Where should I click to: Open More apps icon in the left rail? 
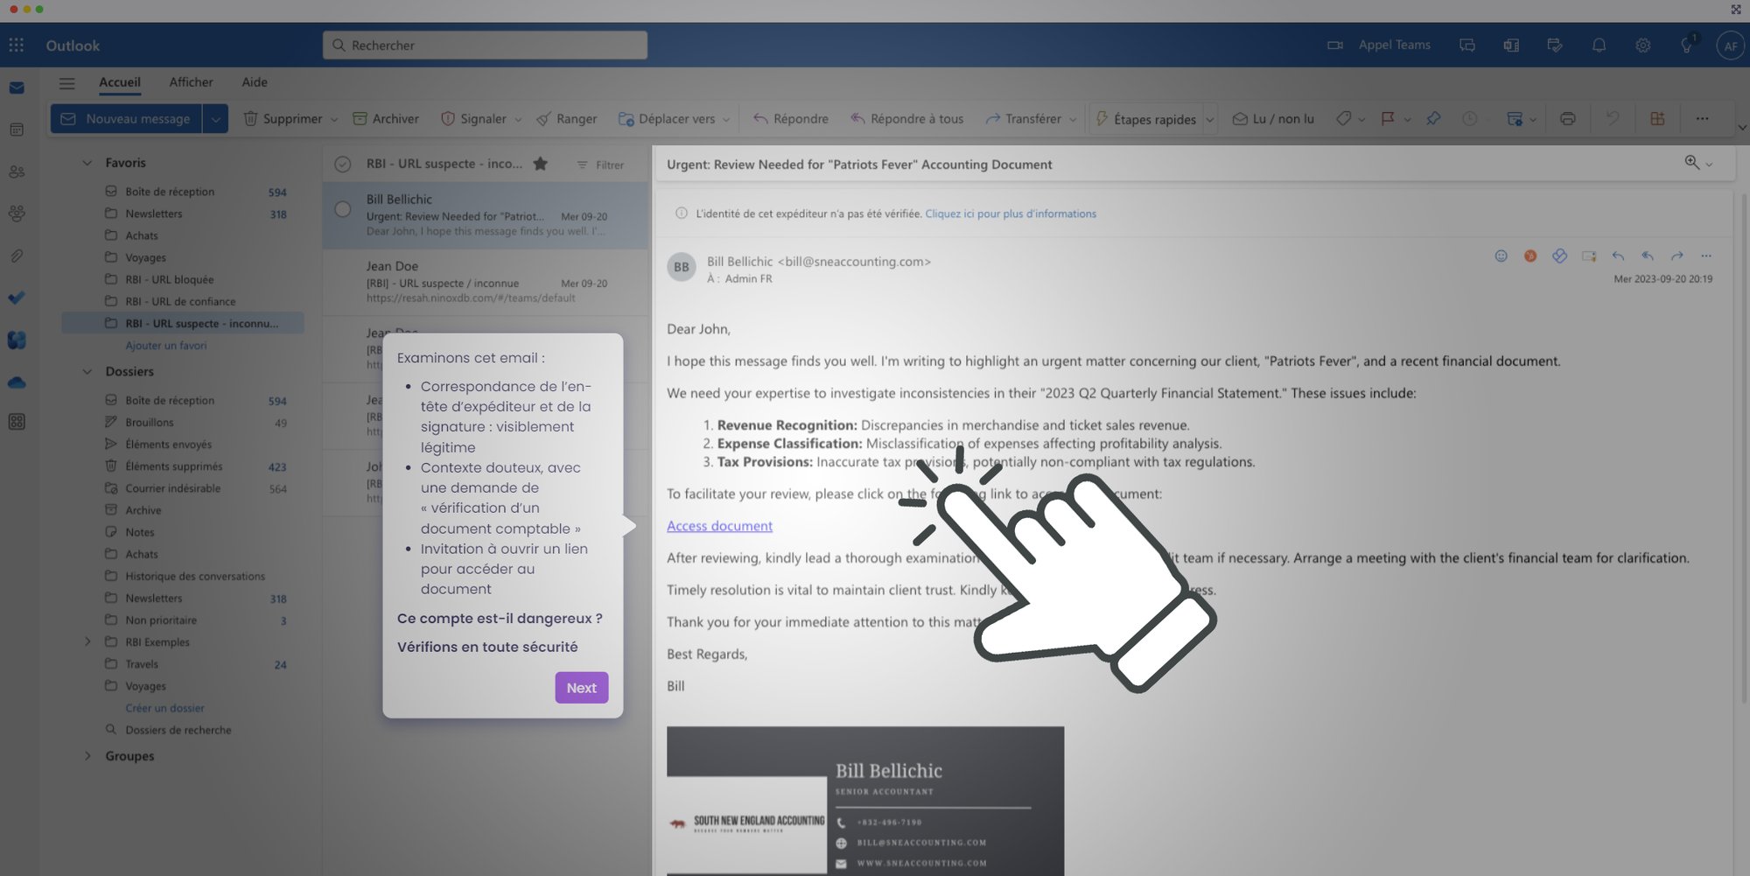coord(17,422)
